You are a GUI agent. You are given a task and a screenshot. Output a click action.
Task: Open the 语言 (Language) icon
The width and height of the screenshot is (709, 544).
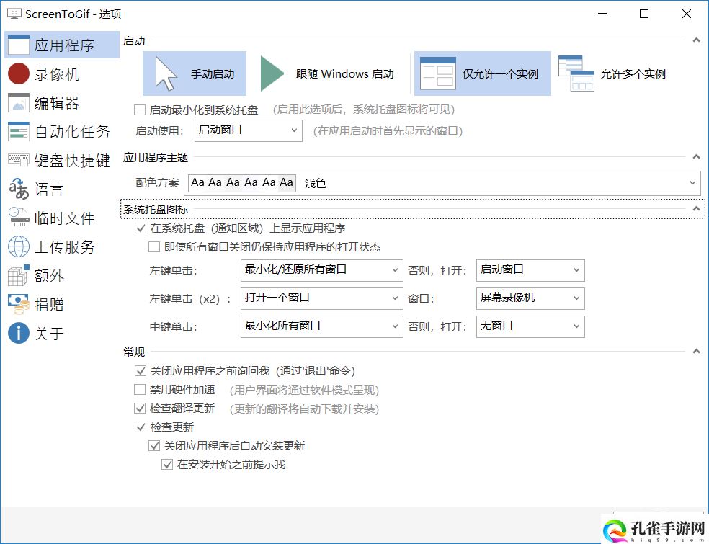(19, 189)
